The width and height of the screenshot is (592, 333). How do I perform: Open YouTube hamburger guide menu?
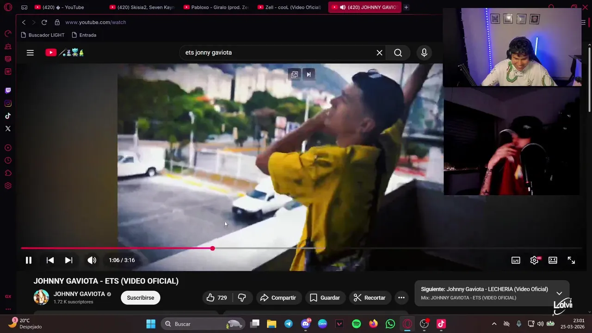[30, 53]
